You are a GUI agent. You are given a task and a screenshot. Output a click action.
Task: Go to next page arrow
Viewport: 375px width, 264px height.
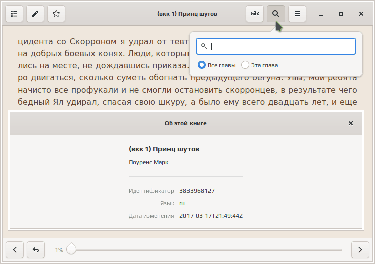(x=360, y=249)
